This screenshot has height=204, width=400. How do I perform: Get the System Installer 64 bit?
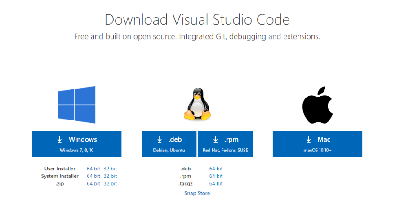(93, 176)
